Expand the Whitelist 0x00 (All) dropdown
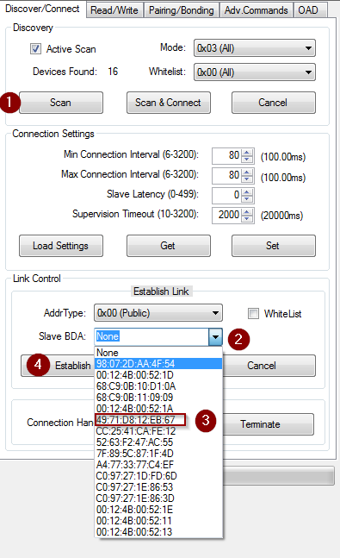This screenshot has height=558, width=340. coord(255,72)
